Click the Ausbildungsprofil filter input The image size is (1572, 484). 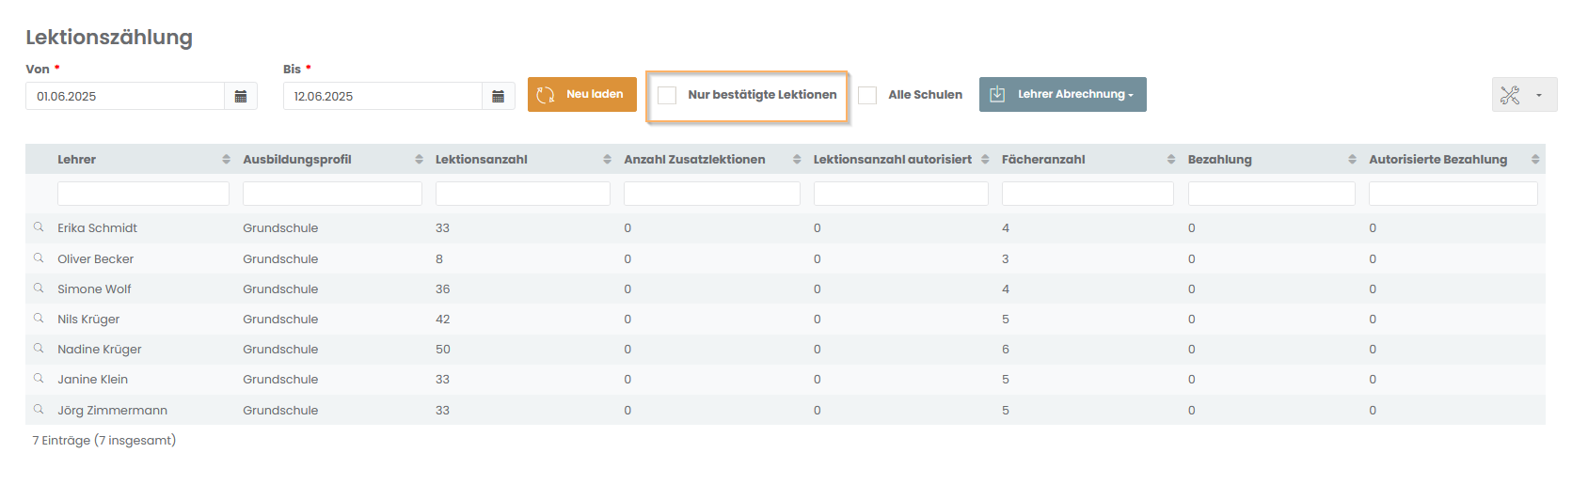(332, 194)
